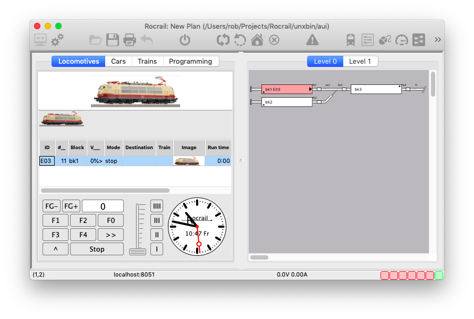Select the bk3 block on track plan

pyautogui.click(x=376, y=89)
